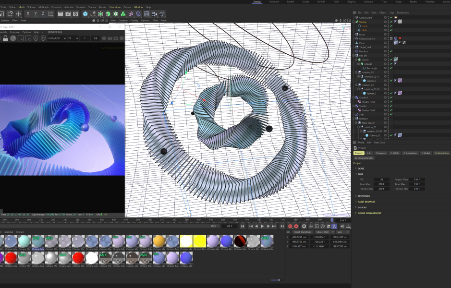Click the pink deformer icon in the toolbar
The image size is (451, 288).
click(x=131, y=14)
